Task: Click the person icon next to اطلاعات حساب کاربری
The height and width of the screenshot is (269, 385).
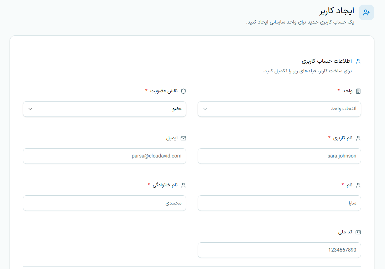Action: tap(358, 61)
